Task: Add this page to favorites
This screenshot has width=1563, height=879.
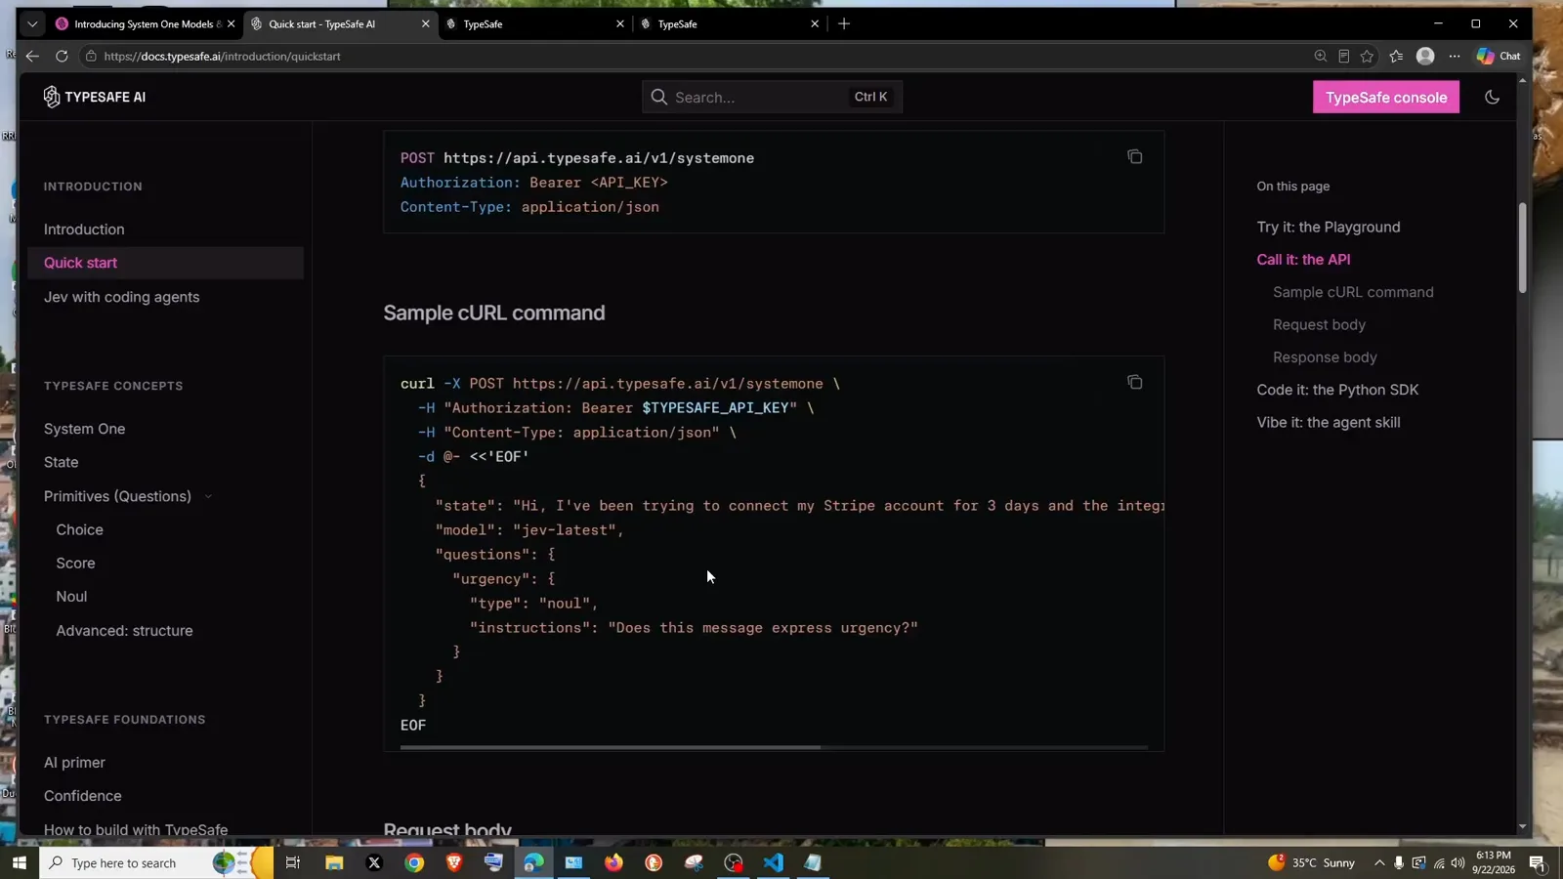Action: (x=1367, y=56)
